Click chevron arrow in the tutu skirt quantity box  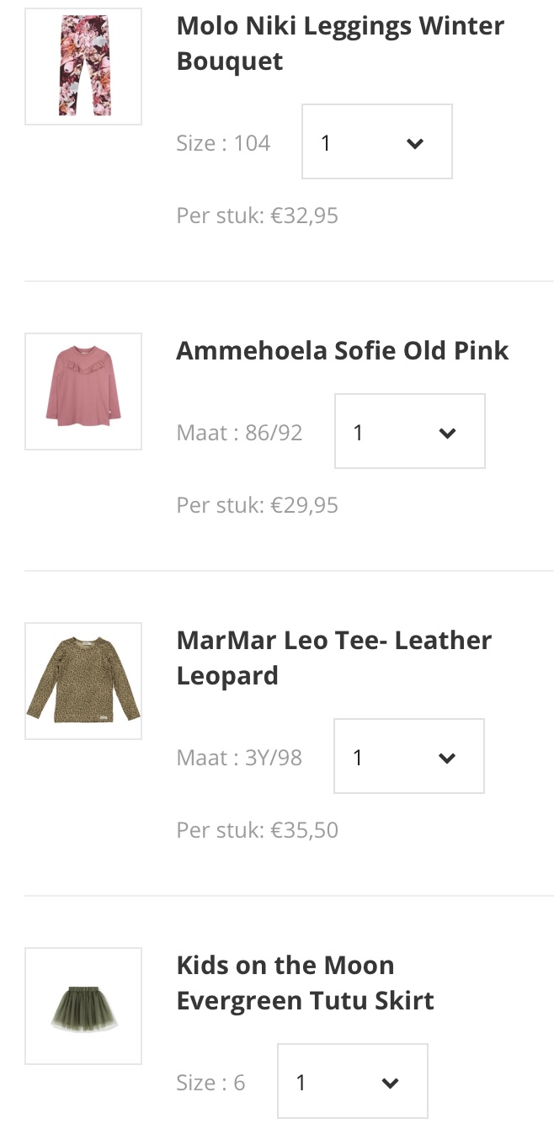click(390, 1083)
